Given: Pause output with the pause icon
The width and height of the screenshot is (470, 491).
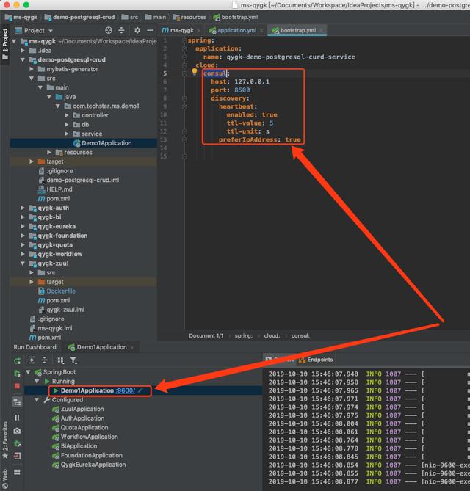Looking at the screenshot, I should [17, 418].
